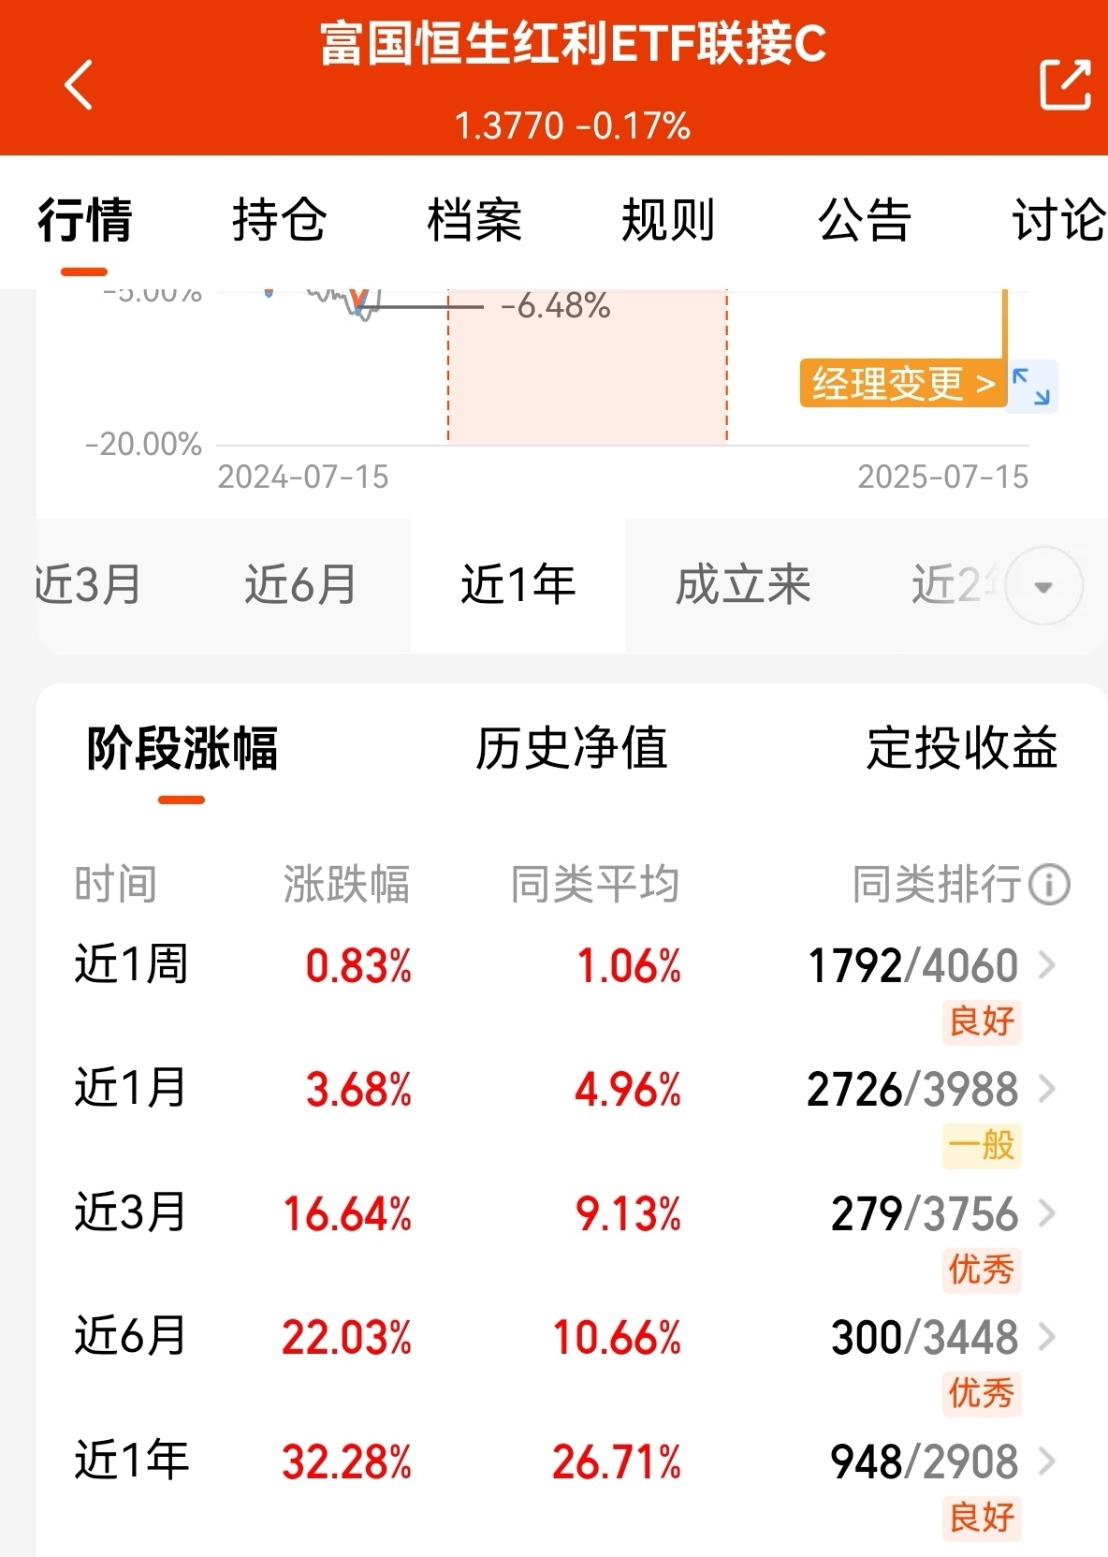The height and width of the screenshot is (1557, 1108).
Task: Switch to the 持仓 tab
Action: [x=279, y=221]
